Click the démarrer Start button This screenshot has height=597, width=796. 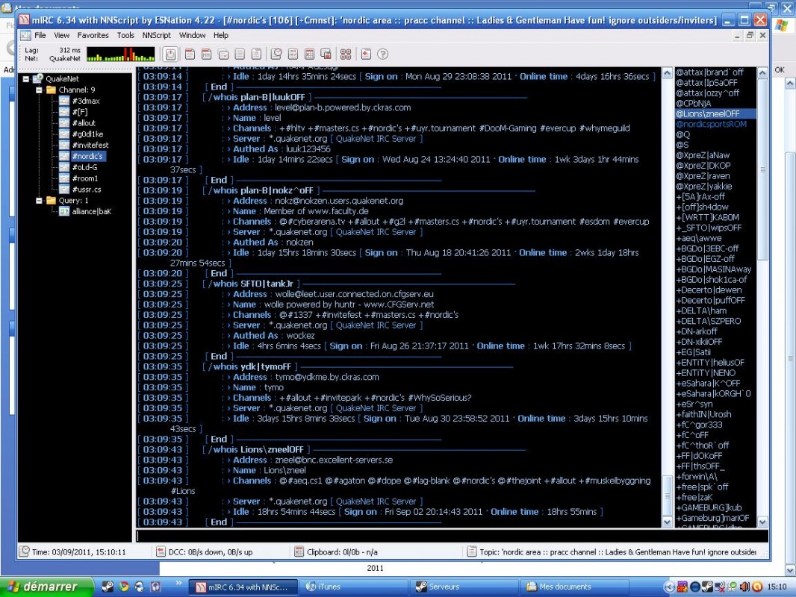click(x=46, y=587)
